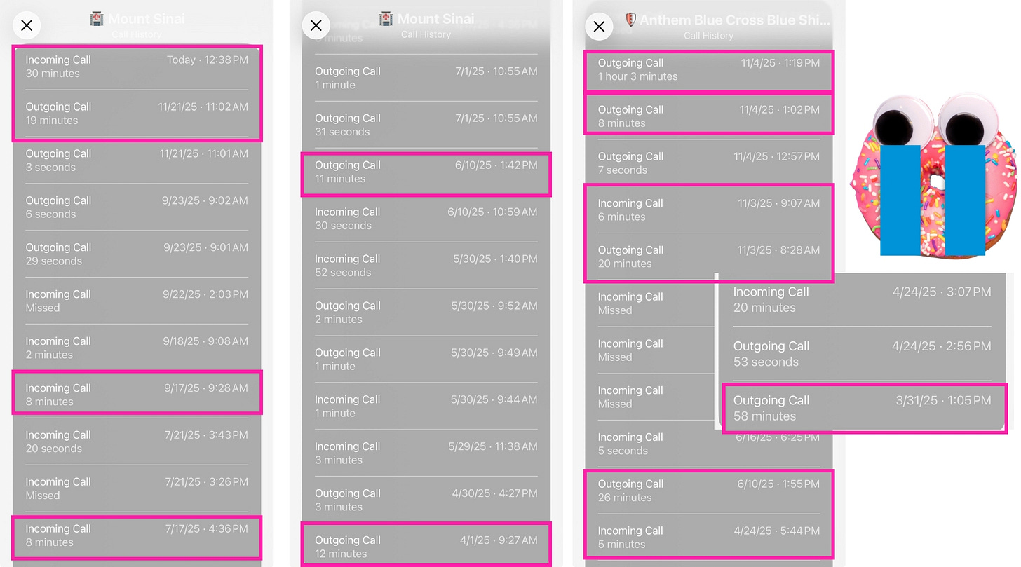
Task: Open the 7/17/25 4:36 PM incoming call
Action: click(137, 535)
